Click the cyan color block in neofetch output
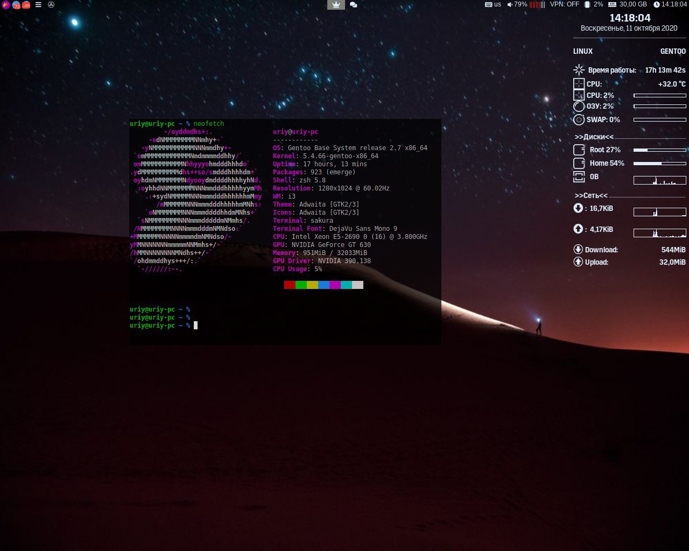 pos(346,285)
